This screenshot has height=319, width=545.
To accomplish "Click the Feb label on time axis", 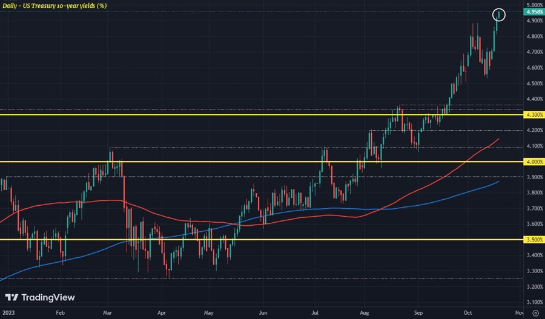I will tap(60, 313).
